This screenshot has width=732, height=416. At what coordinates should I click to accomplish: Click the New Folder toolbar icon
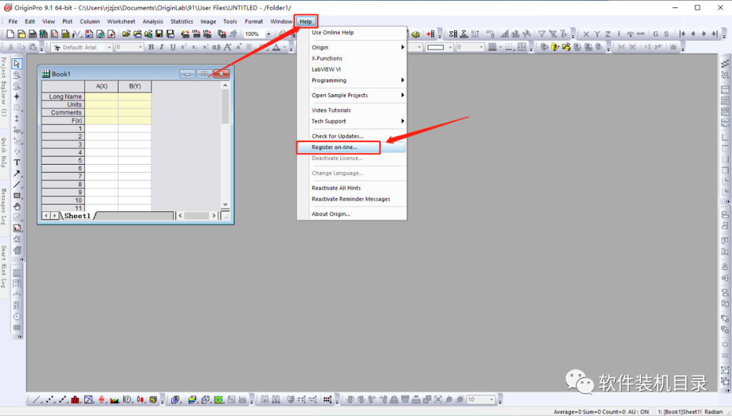coord(22,34)
